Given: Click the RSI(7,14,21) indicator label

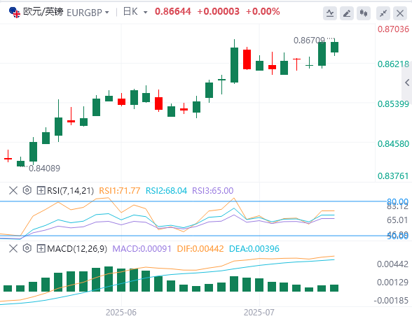Looking at the screenshot, I should 70,191.
